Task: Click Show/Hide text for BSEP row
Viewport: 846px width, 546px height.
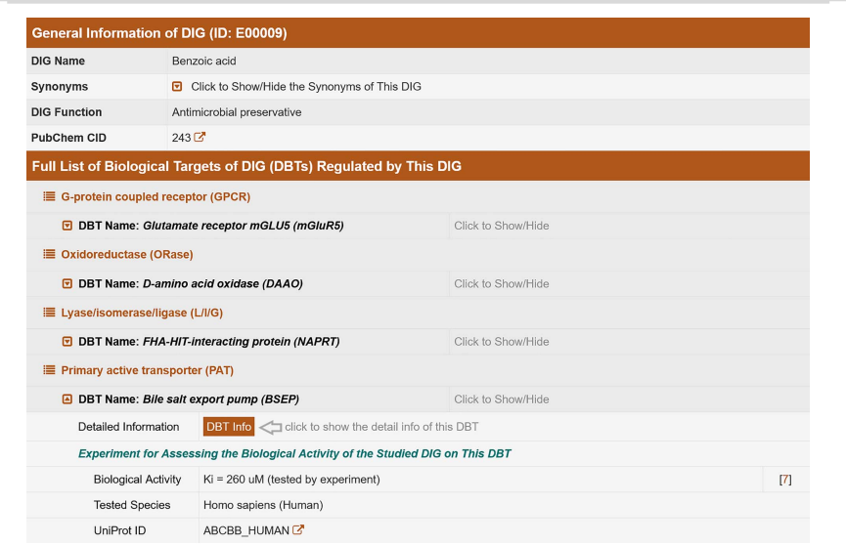Action: 501,399
